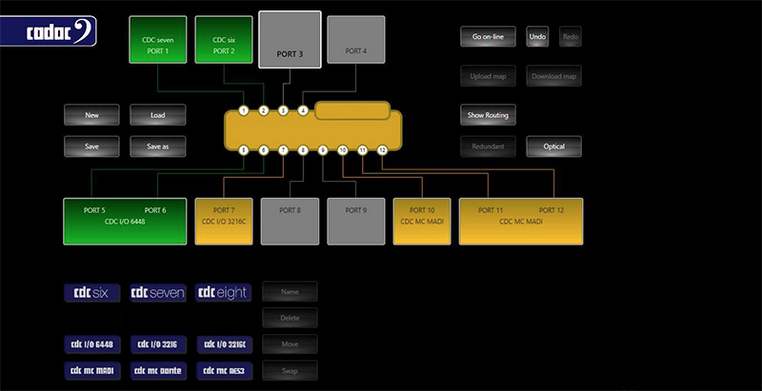Click router port node 10
Viewport: 762px width, 391px height.
click(343, 150)
